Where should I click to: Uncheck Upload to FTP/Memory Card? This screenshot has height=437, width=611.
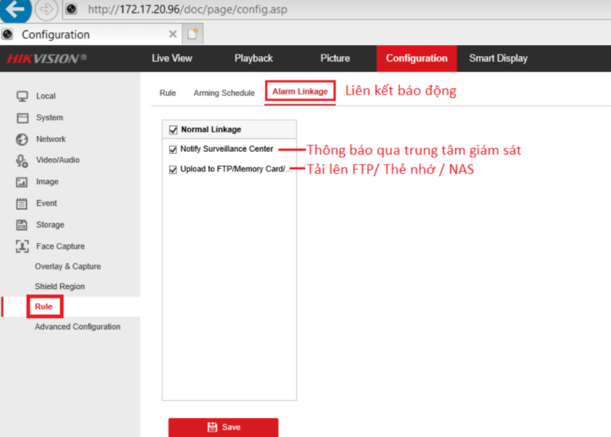pos(172,169)
